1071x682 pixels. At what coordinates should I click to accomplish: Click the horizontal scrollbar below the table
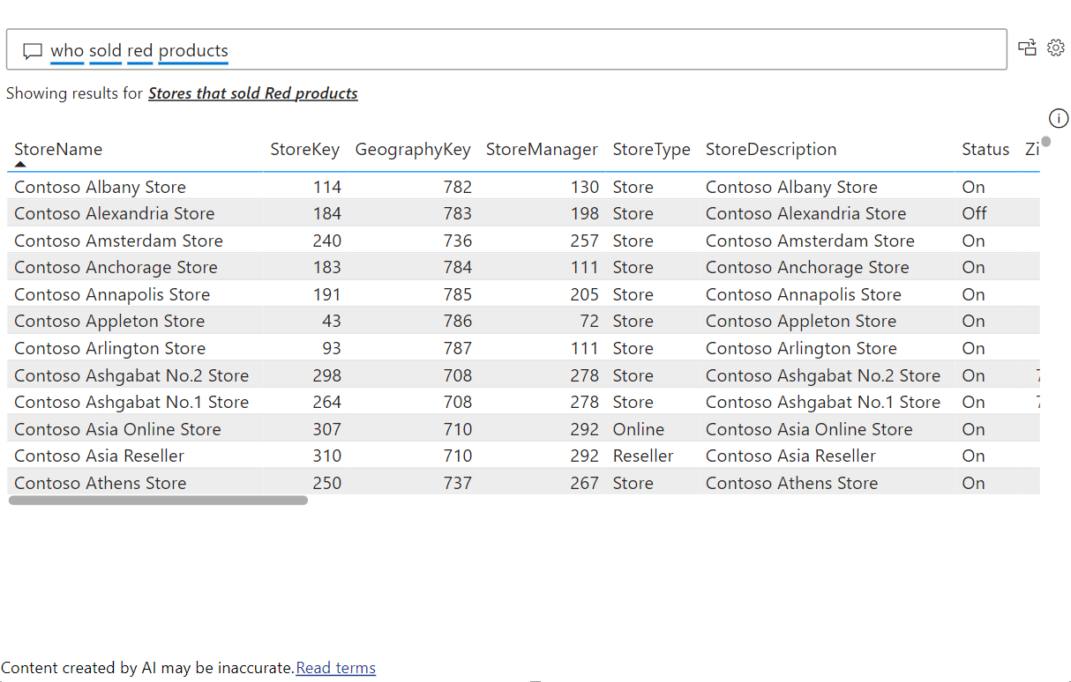(157, 500)
